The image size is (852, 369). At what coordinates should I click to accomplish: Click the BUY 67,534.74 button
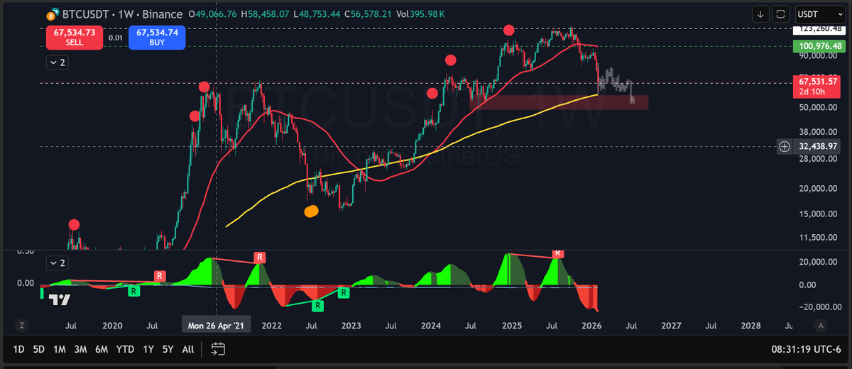click(x=157, y=38)
